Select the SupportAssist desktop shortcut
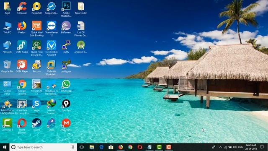Screen dimensions: 268x151 point(52,8)
